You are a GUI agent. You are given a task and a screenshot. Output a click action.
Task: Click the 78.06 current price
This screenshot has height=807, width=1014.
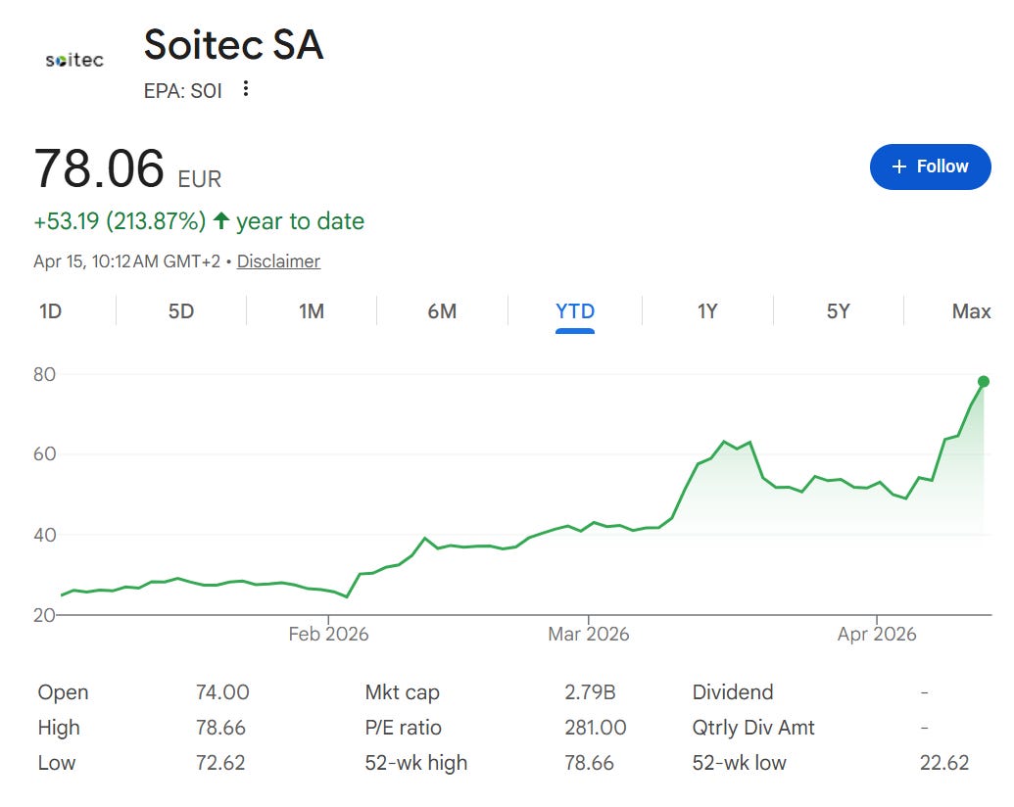(x=99, y=168)
